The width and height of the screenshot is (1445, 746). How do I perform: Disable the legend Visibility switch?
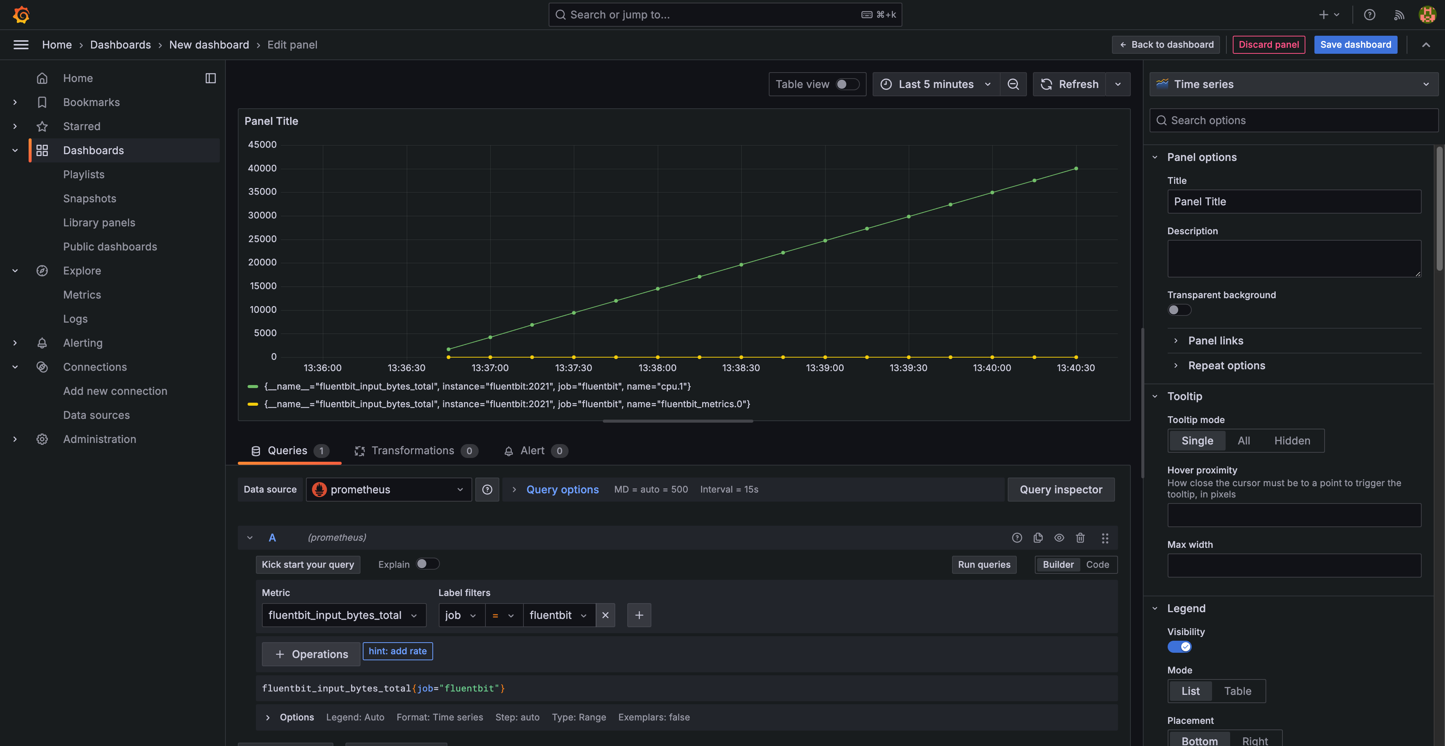[x=1179, y=647]
